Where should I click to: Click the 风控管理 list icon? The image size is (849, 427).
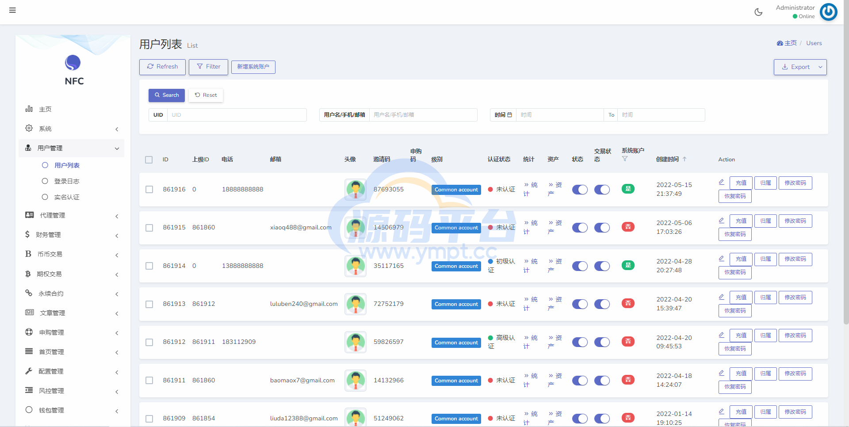tap(29, 390)
